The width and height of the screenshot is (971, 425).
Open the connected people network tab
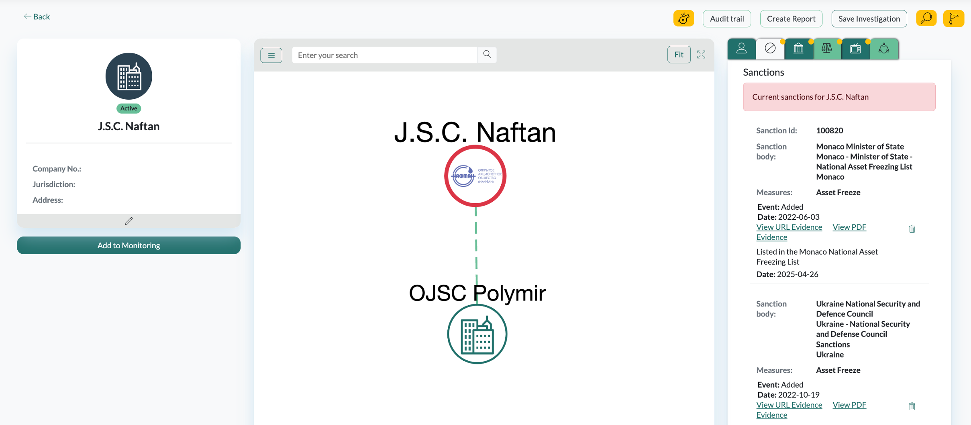point(884,49)
